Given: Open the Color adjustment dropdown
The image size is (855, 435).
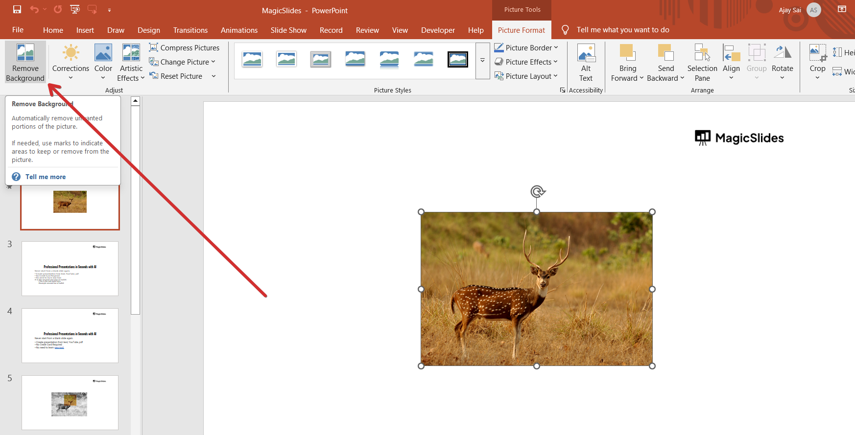Looking at the screenshot, I should click(103, 62).
